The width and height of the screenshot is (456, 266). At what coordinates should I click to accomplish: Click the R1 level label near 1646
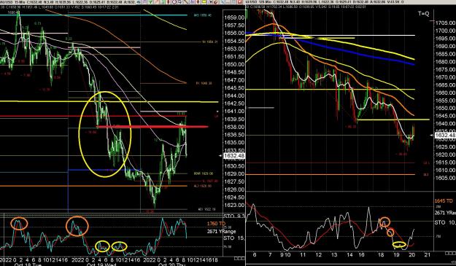204,83
